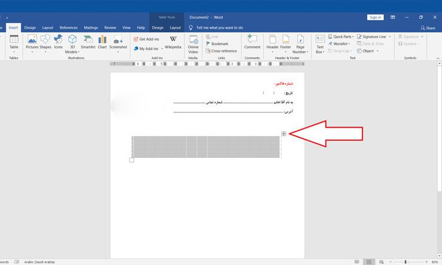
Task: Switch to Read Mode view
Action: (357, 262)
